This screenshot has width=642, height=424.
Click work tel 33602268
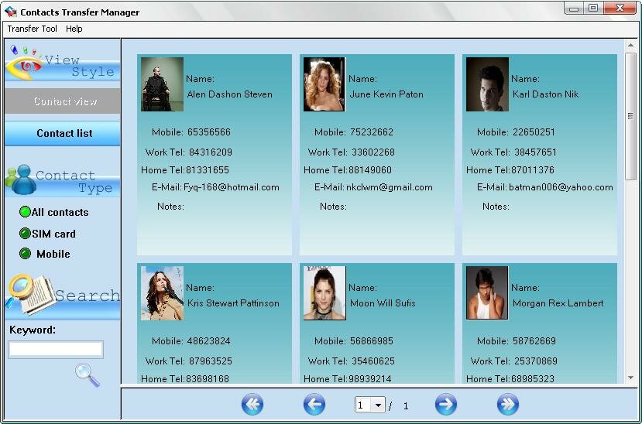click(x=373, y=152)
